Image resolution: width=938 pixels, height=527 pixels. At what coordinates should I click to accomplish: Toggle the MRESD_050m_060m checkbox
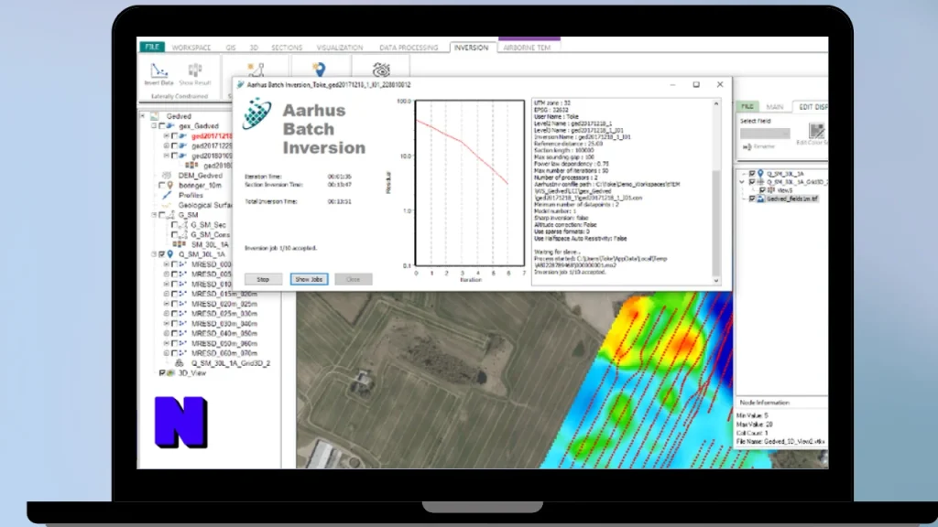pos(174,344)
